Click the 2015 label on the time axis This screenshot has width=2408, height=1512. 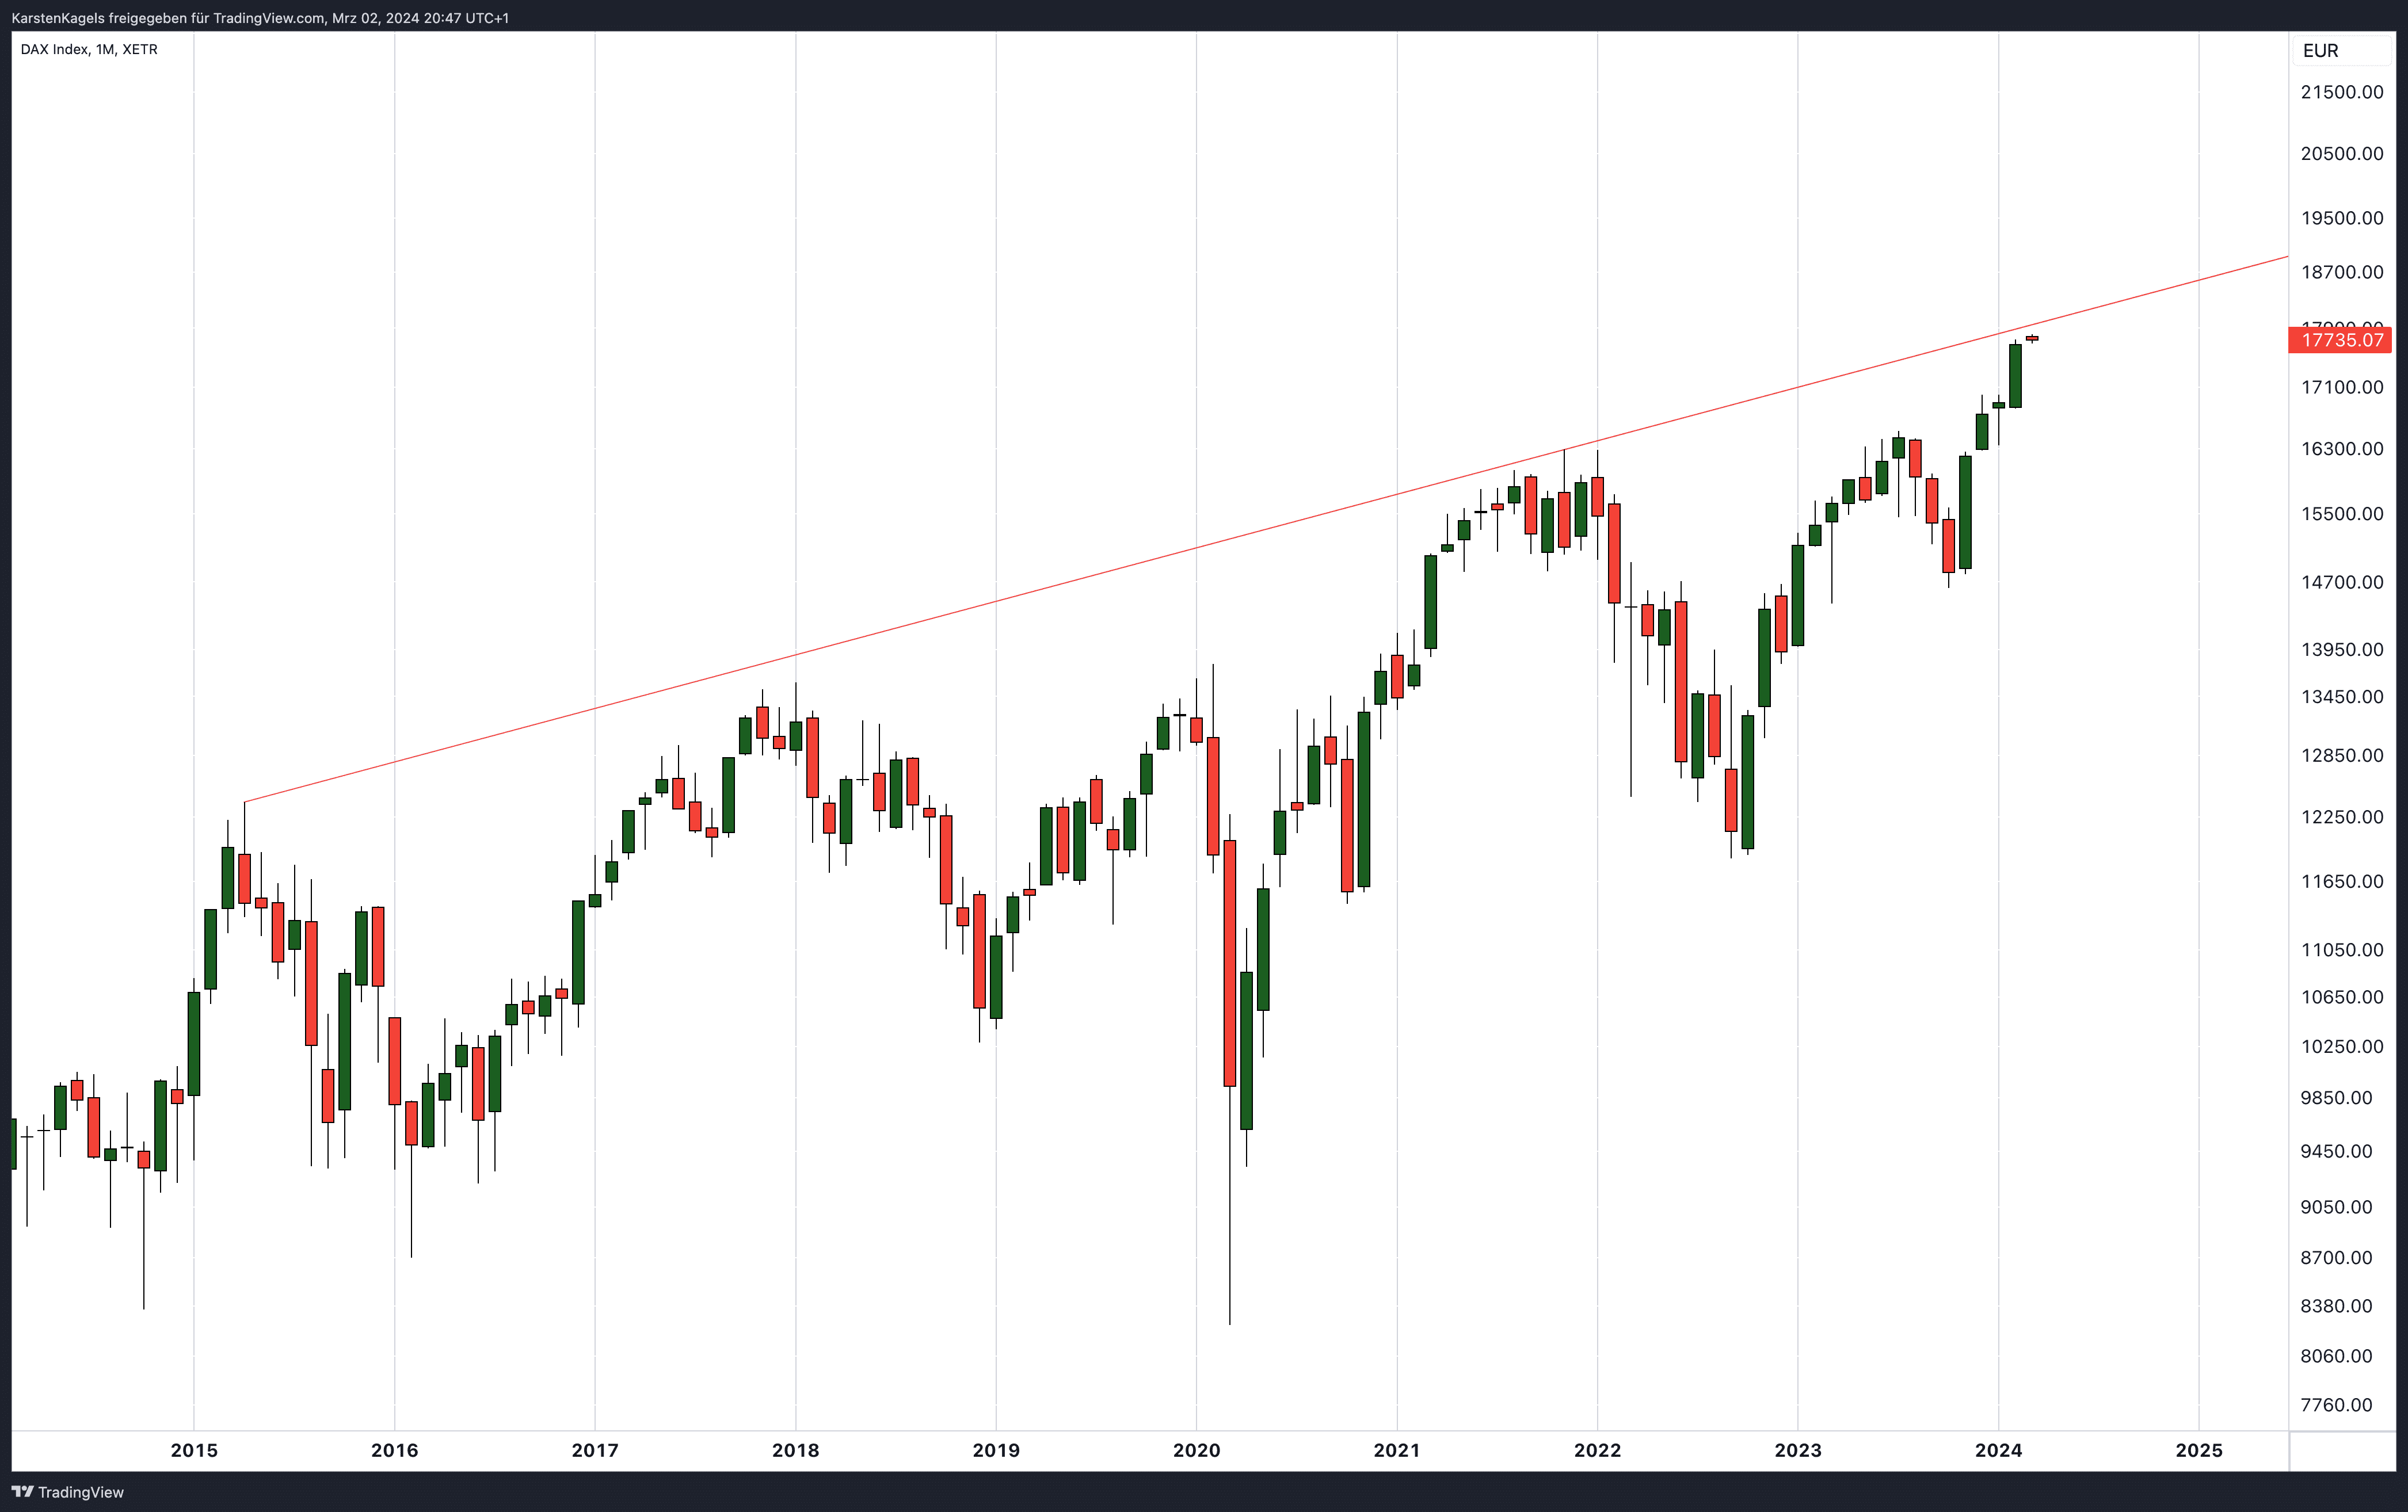coord(194,1450)
